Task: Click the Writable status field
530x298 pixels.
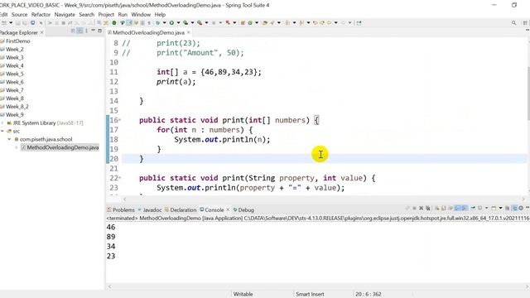Action: click(x=243, y=294)
